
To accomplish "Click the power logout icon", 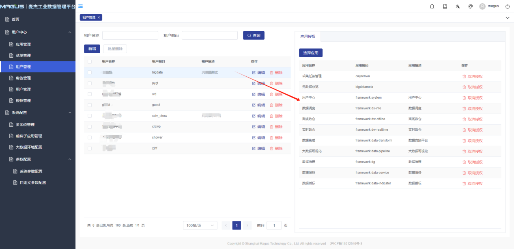I will pos(508,6).
